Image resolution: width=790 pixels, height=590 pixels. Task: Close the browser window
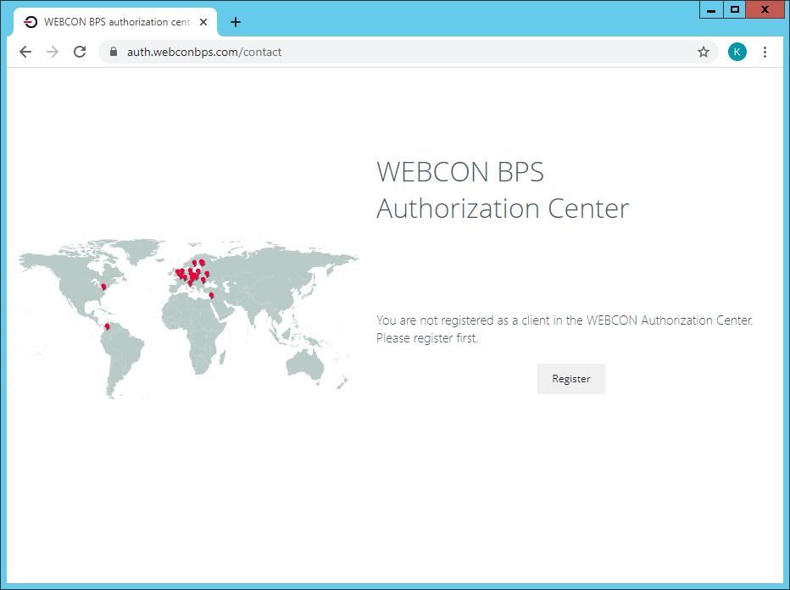(x=765, y=9)
